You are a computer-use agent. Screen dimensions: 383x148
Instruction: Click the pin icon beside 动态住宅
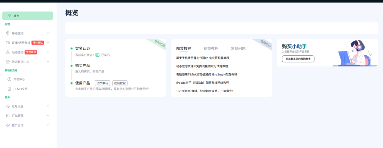pyautogui.click(x=8, y=52)
